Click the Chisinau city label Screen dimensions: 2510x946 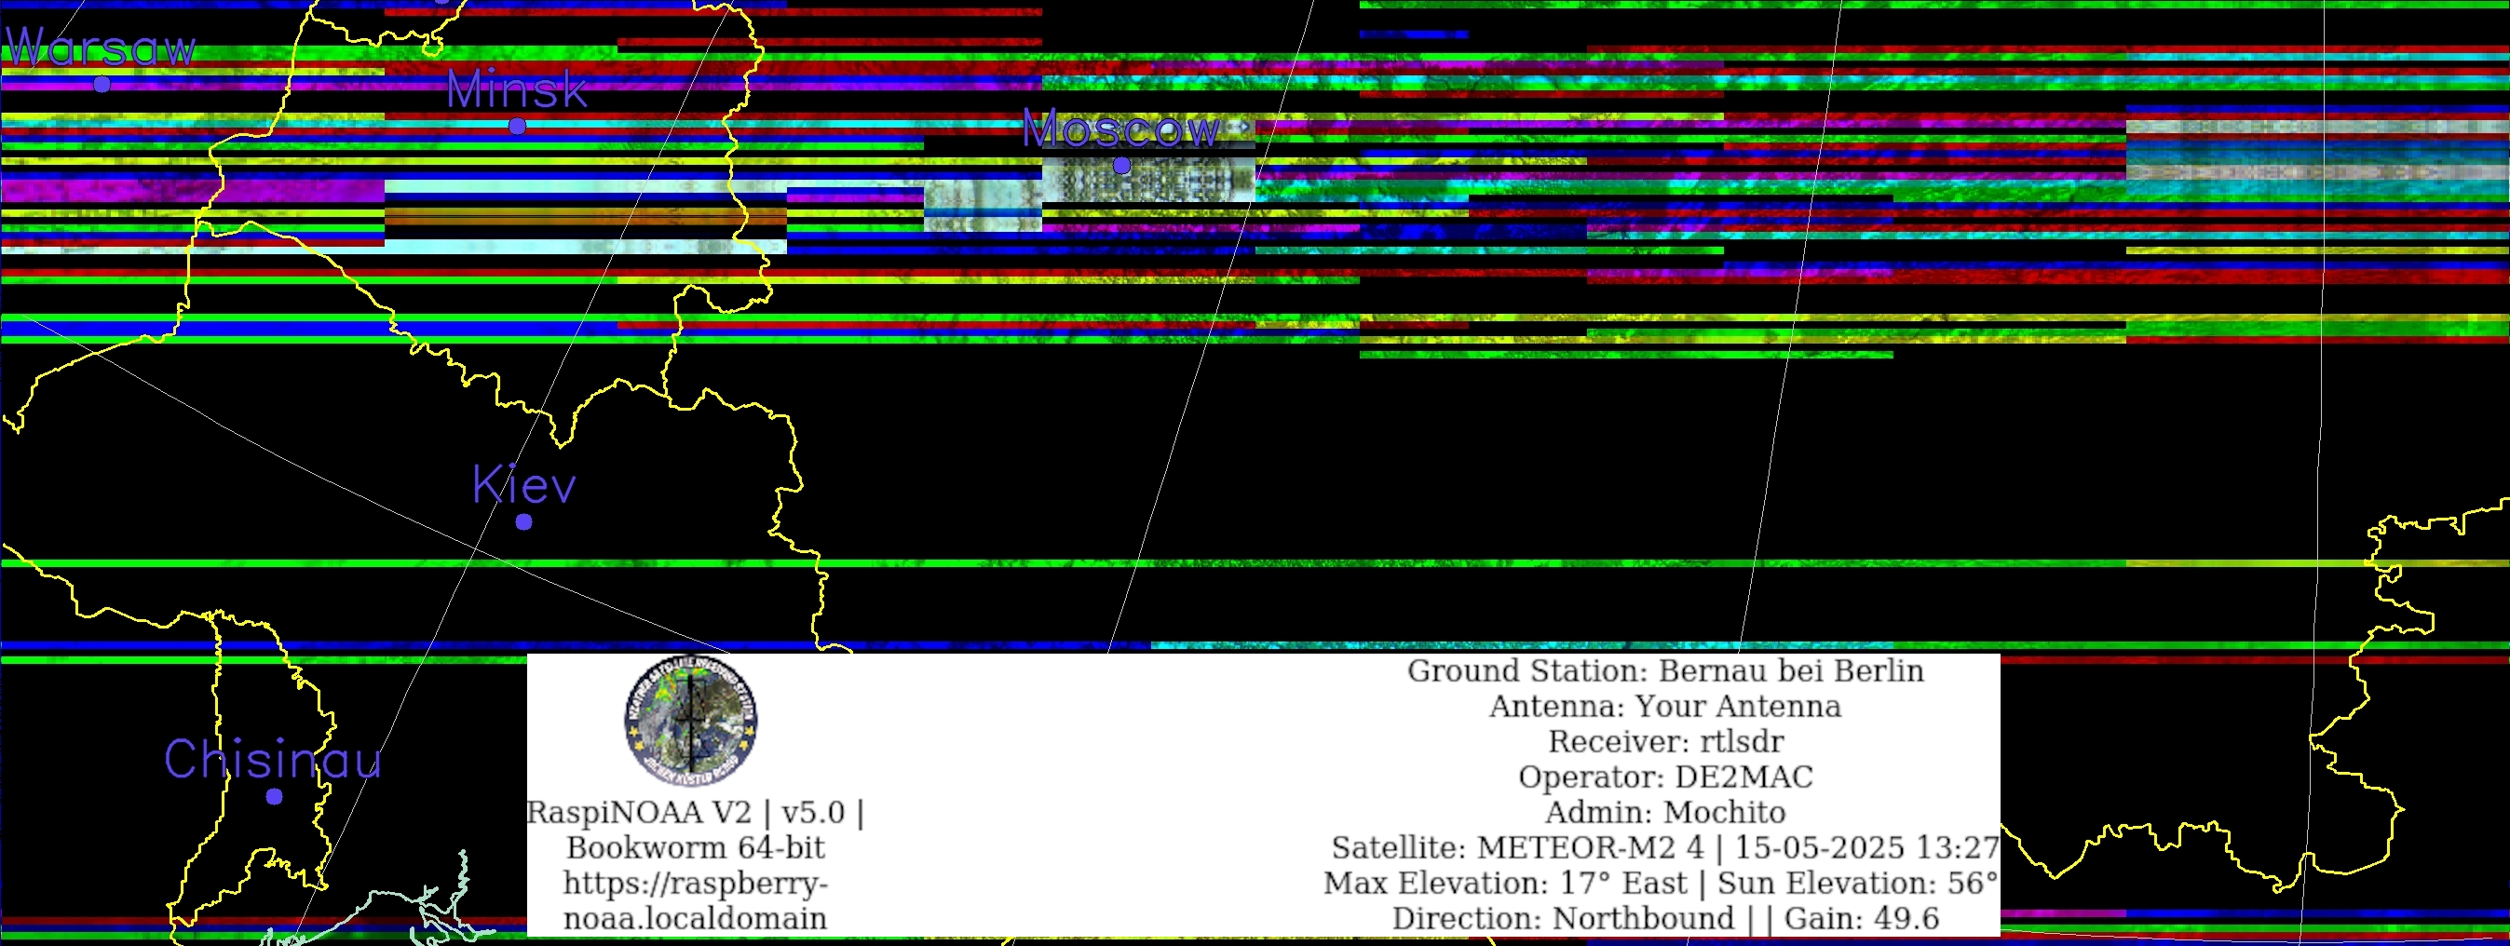[x=273, y=759]
